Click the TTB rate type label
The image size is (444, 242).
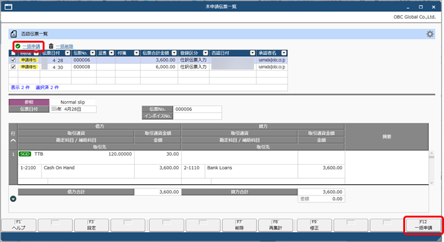click(x=39, y=154)
